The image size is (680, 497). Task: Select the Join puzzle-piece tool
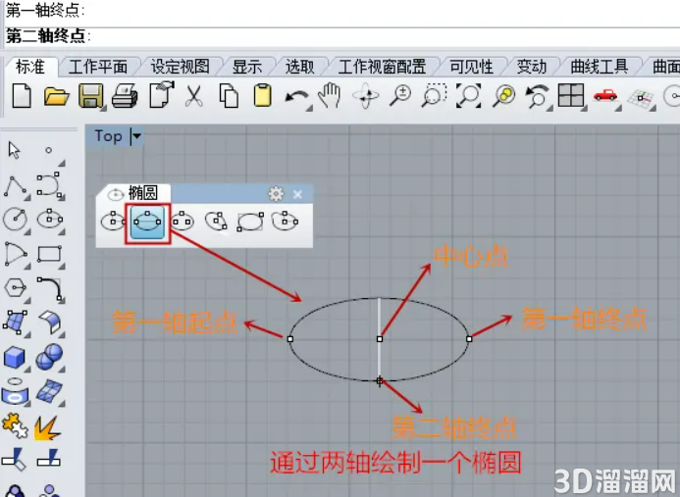(x=15, y=425)
